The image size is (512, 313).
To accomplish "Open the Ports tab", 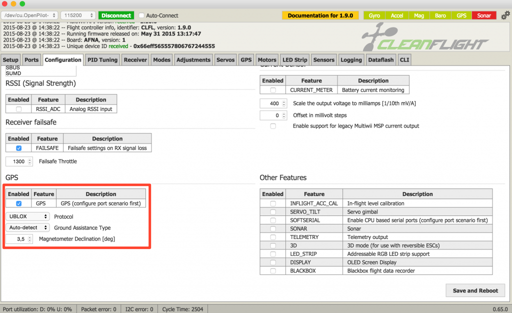I will tap(31, 59).
